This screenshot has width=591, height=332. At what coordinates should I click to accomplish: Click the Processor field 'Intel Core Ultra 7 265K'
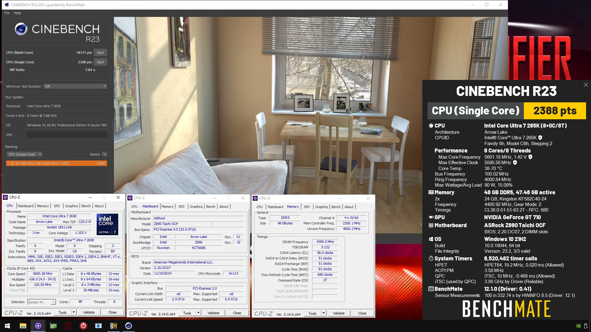click(x=66, y=106)
